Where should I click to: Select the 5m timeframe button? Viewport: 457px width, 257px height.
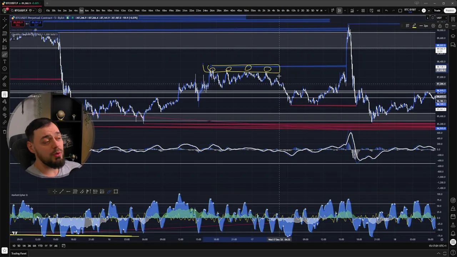(81, 10)
